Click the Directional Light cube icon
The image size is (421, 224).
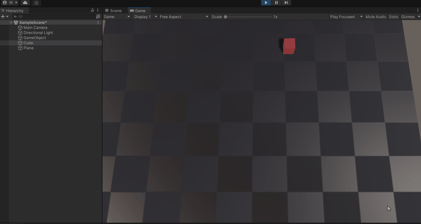(x=20, y=33)
